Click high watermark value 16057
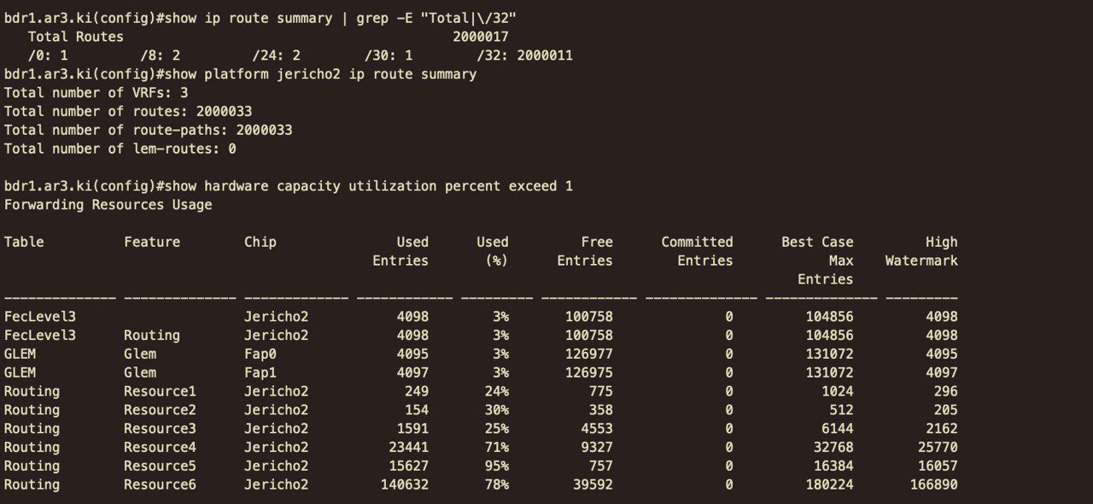This screenshot has height=504, width=1093. coord(938,466)
